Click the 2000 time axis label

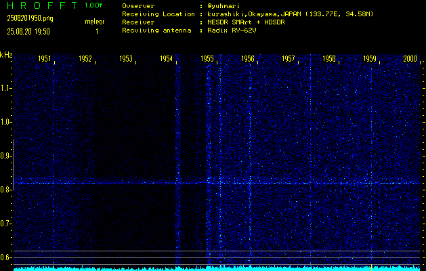(410, 59)
